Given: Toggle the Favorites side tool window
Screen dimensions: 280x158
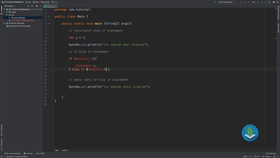Looking at the screenshot, I should 1,130.
